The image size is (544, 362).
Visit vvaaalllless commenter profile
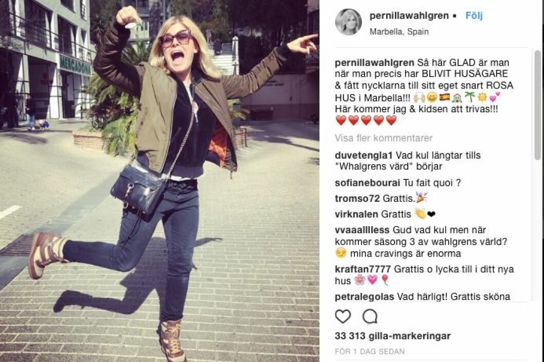[x=362, y=230]
